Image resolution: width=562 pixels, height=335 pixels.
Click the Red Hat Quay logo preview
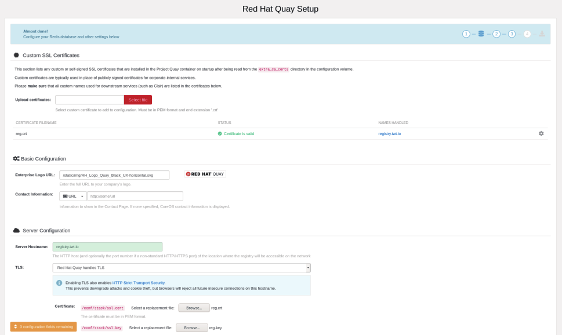coord(205,174)
